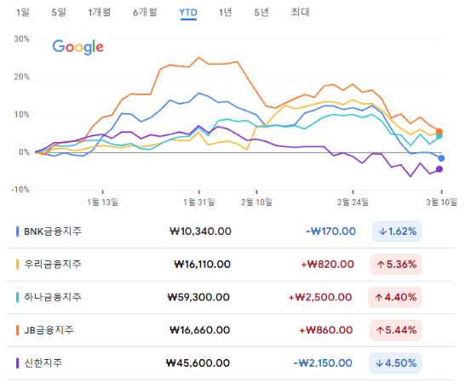Click the ↑4.40% change badge
Image resolution: width=476 pixels, height=388 pixels.
click(x=395, y=297)
